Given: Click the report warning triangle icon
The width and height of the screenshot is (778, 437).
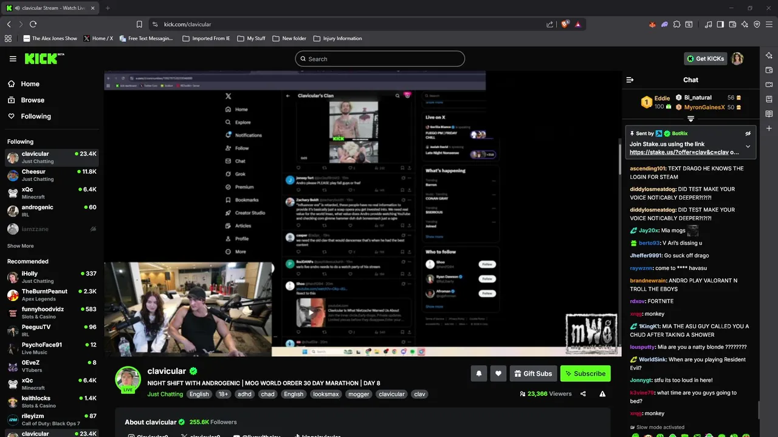Looking at the screenshot, I should tap(602, 394).
